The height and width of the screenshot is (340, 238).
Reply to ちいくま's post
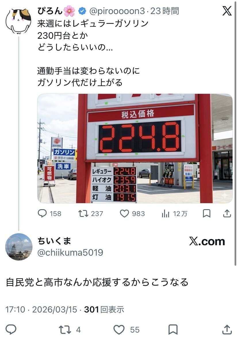point(11,330)
